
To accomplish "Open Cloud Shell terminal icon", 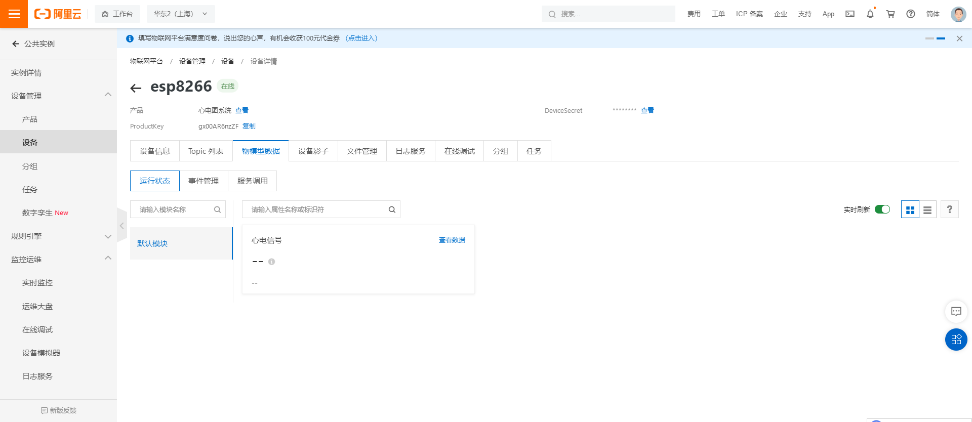I will pos(850,14).
